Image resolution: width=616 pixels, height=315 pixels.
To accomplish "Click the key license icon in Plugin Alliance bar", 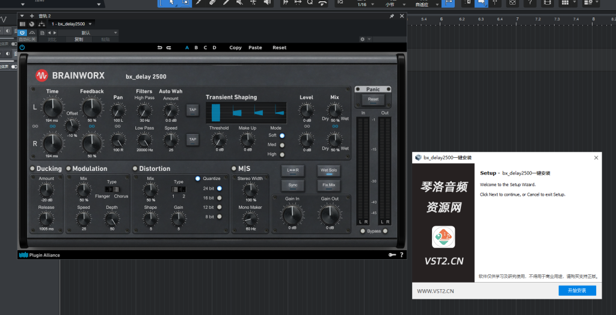I will coord(392,255).
